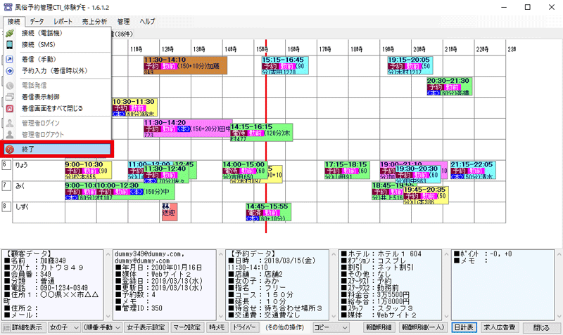
Task: Open the マーク設定 button
Action: click(x=186, y=327)
